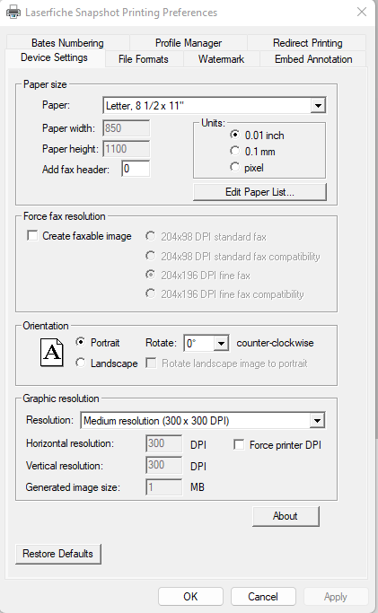The height and width of the screenshot is (613, 378).
Task: Click the Edit Paper List button
Action: pos(259,192)
